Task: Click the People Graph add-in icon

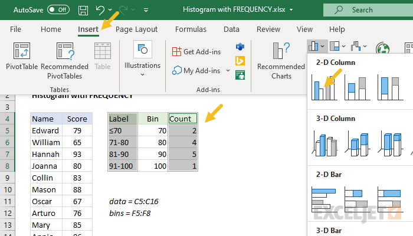Action: tap(240, 75)
